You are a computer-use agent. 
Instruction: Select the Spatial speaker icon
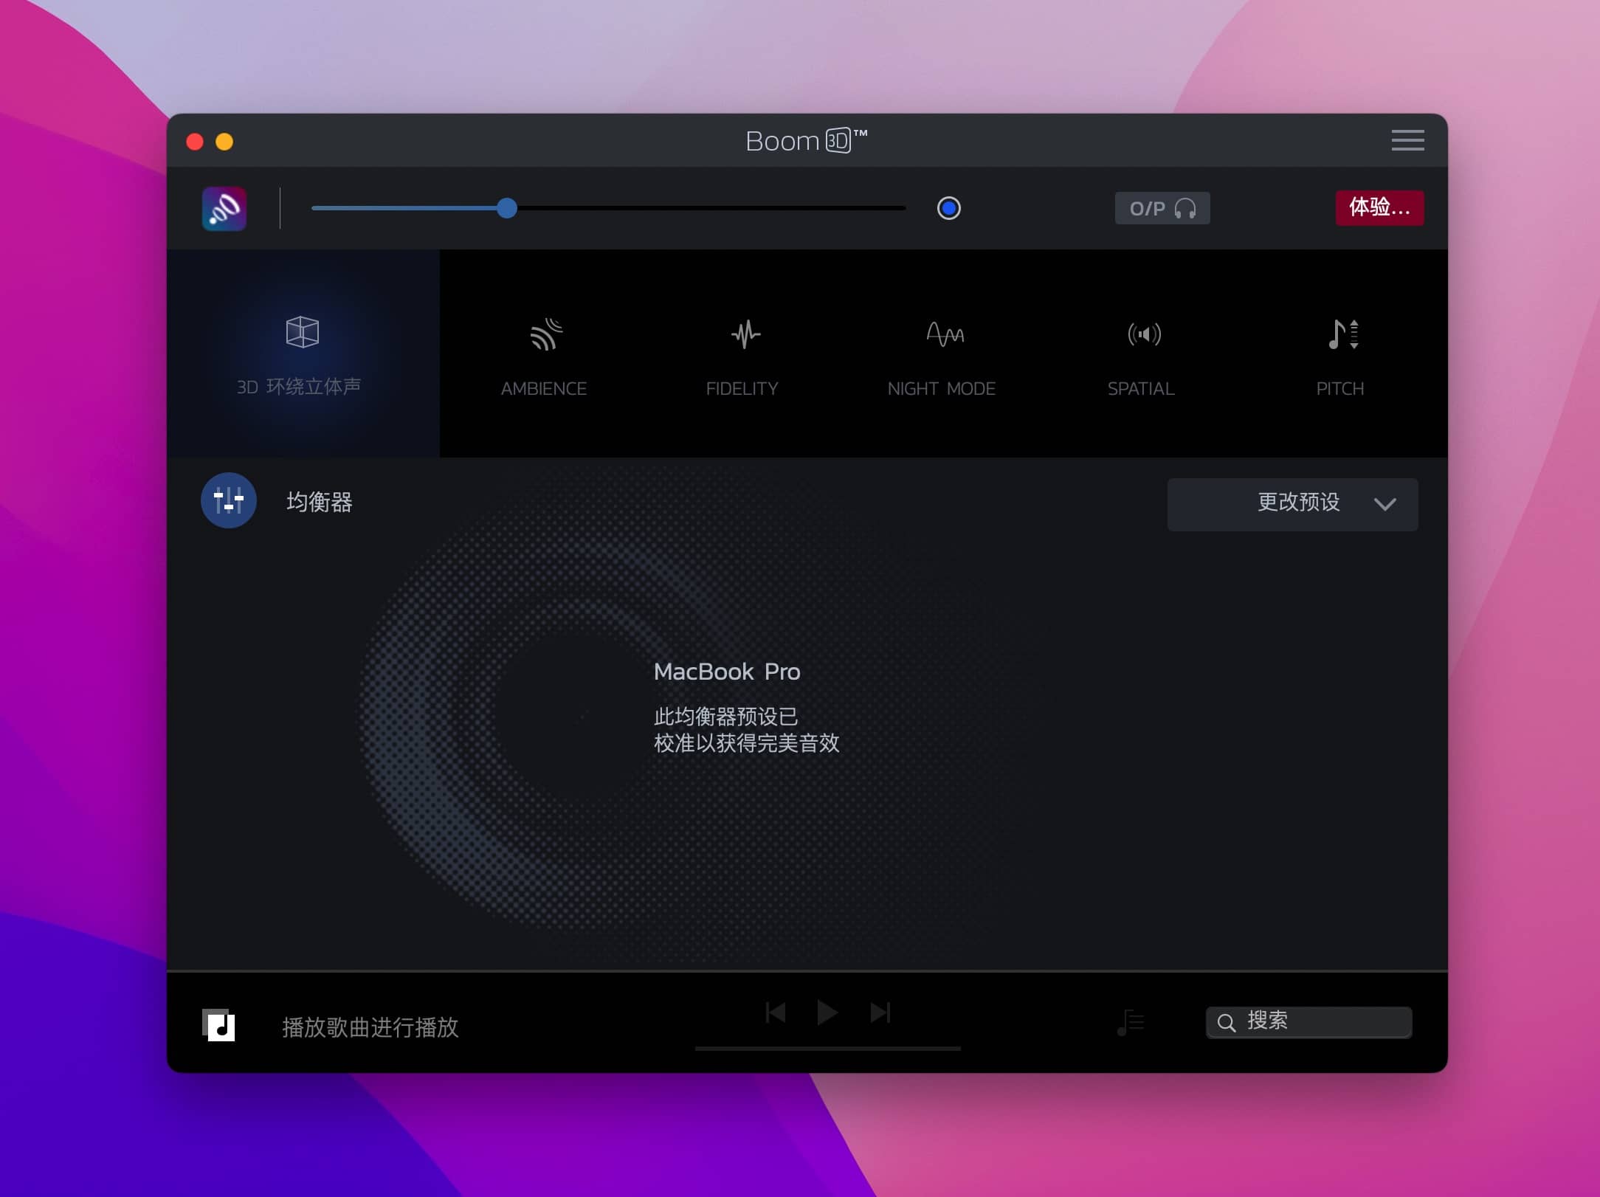(1144, 334)
